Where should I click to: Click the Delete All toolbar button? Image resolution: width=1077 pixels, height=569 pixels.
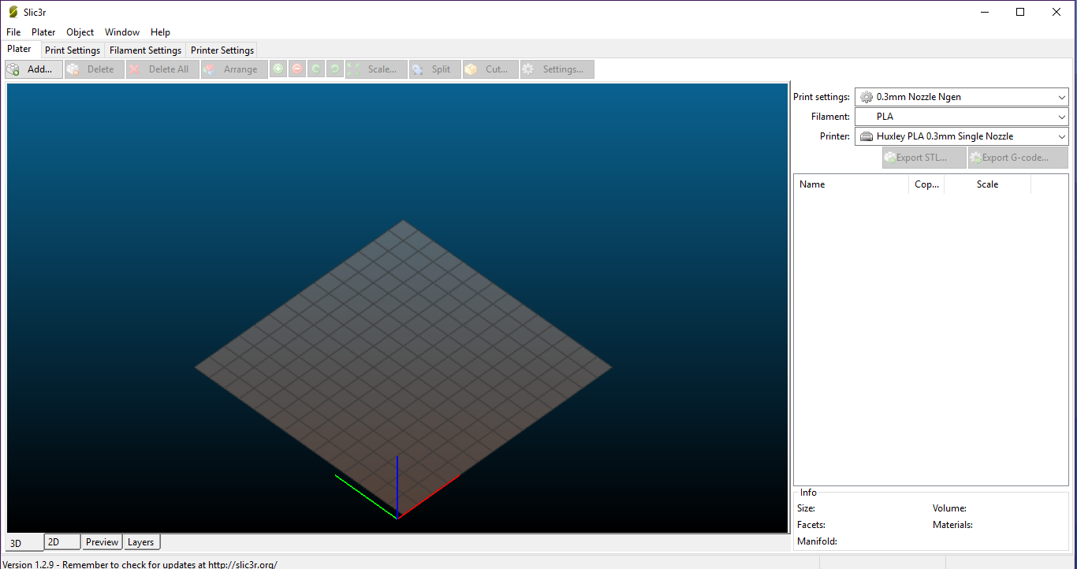[x=162, y=69]
